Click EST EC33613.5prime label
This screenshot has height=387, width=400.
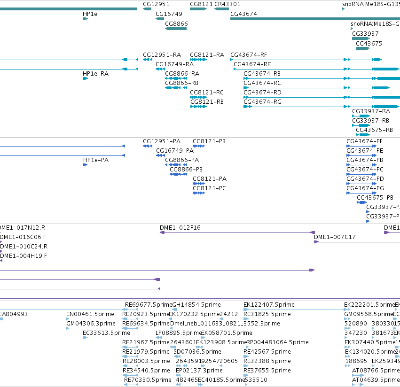106,333
